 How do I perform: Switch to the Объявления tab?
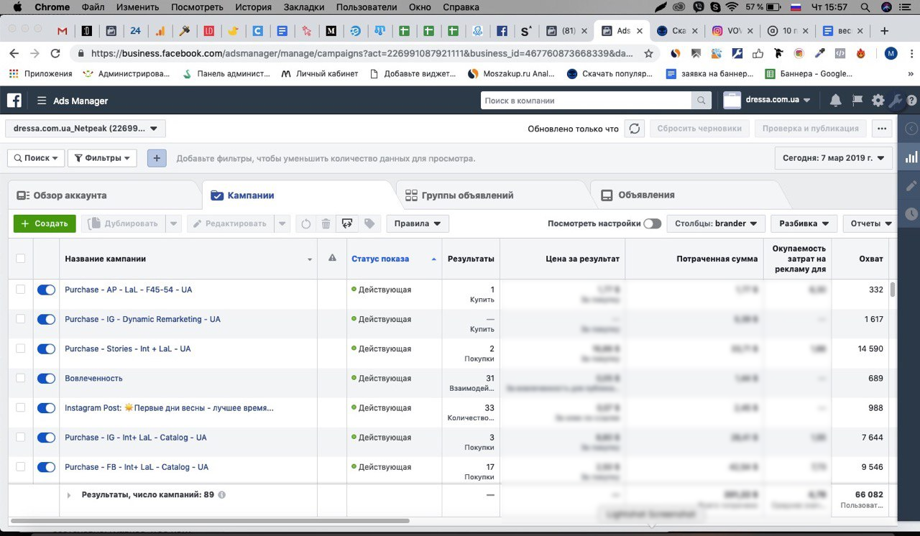(x=645, y=195)
